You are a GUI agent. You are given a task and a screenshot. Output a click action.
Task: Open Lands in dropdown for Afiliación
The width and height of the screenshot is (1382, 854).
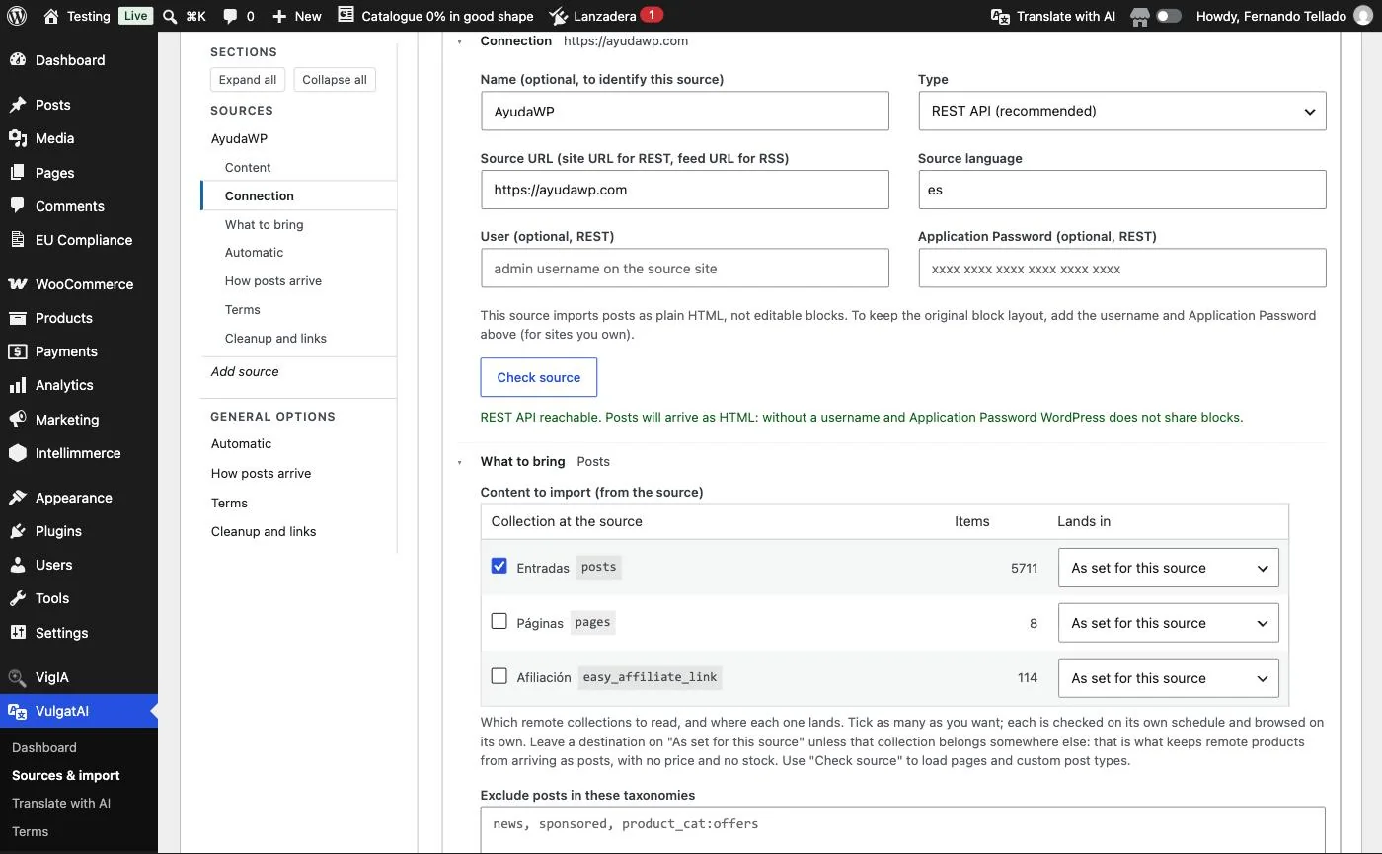coord(1169,678)
